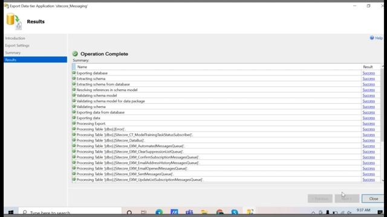The width and height of the screenshot is (387, 217).
Task: Select the Results step in sidebar
Action: [35, 60]
